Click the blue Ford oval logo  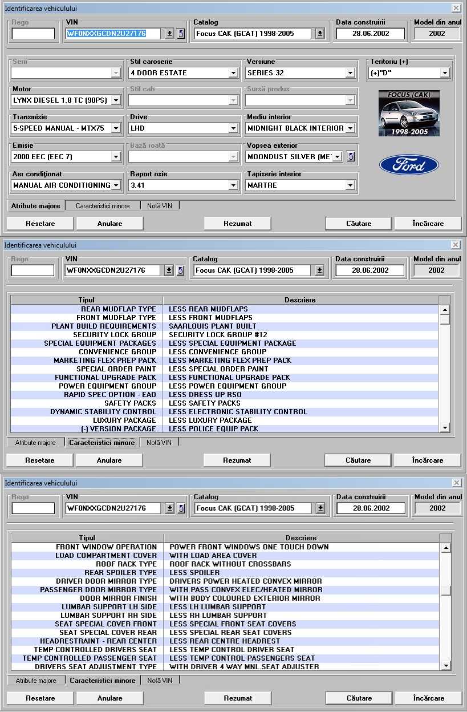pyautogui.click(x=409, y=165)
